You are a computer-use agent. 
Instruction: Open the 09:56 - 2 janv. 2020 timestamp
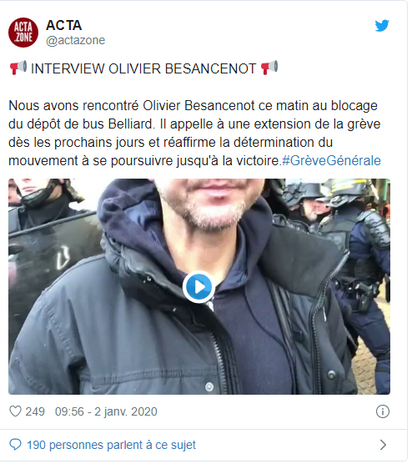[x=106, y=412]
